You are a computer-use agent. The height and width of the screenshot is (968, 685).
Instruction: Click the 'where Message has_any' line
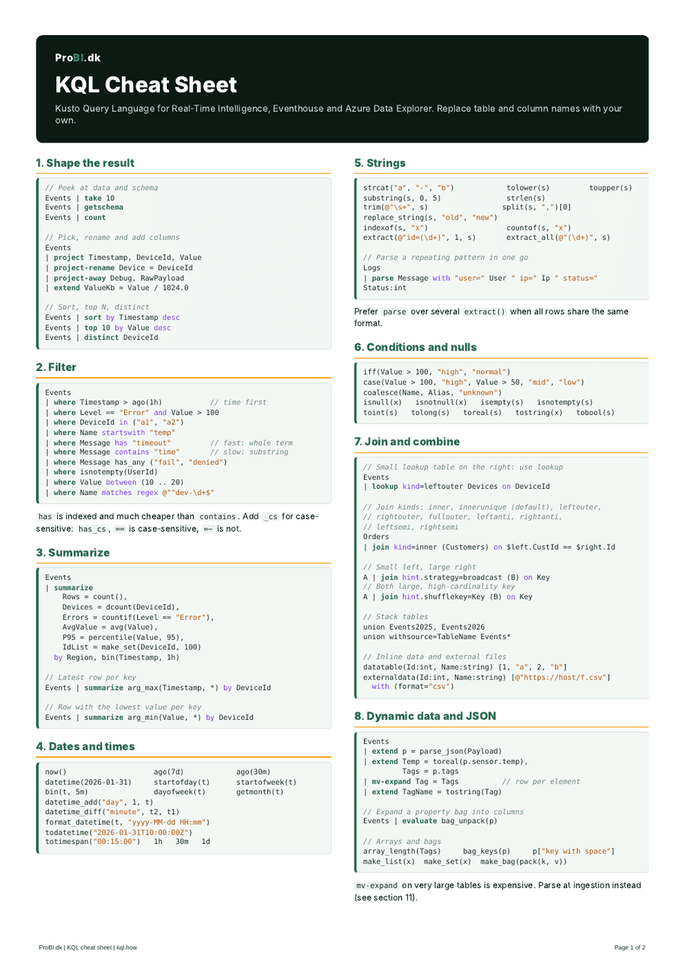click(136, 462)
